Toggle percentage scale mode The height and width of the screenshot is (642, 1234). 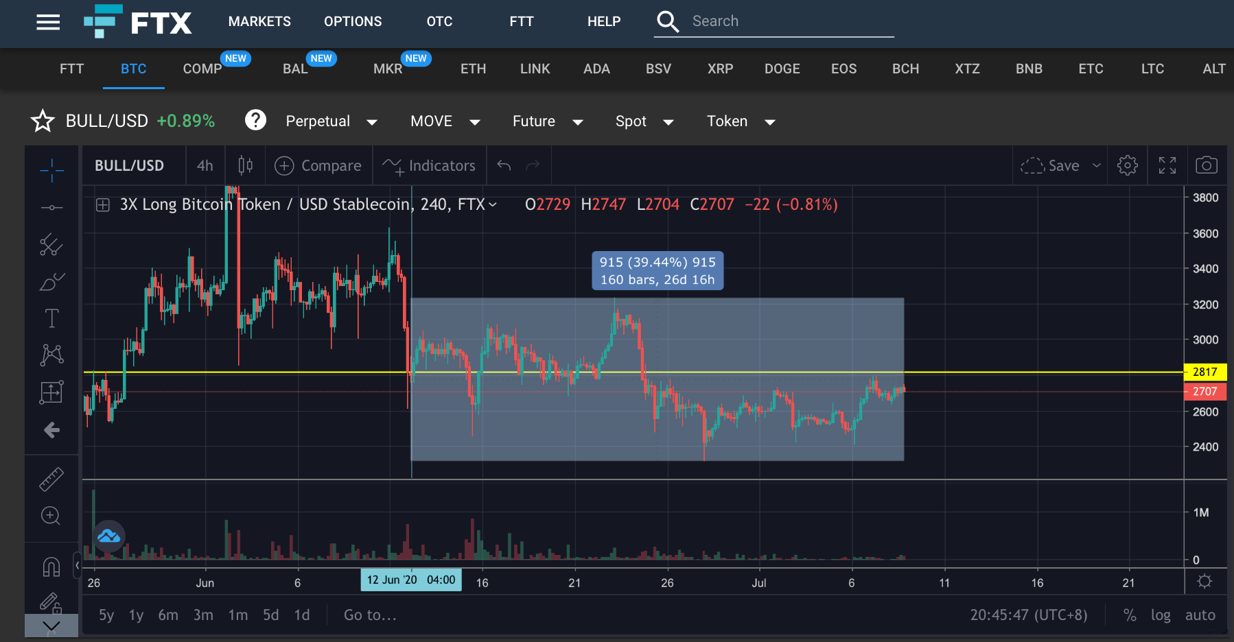point(1130,615)
